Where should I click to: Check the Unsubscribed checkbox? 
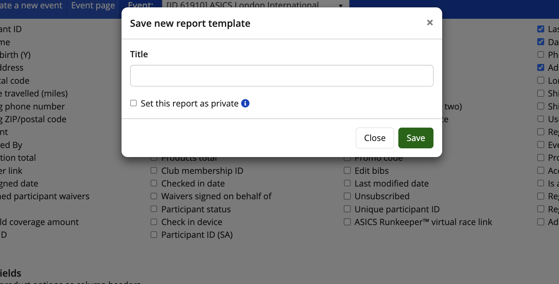pos(347,196)
